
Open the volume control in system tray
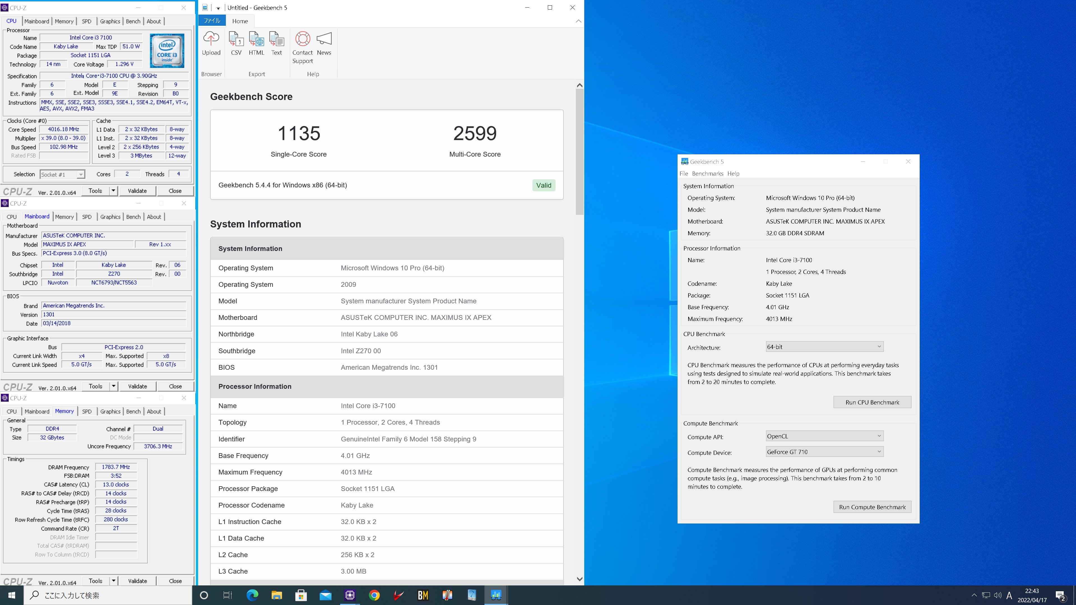point(998,595)
